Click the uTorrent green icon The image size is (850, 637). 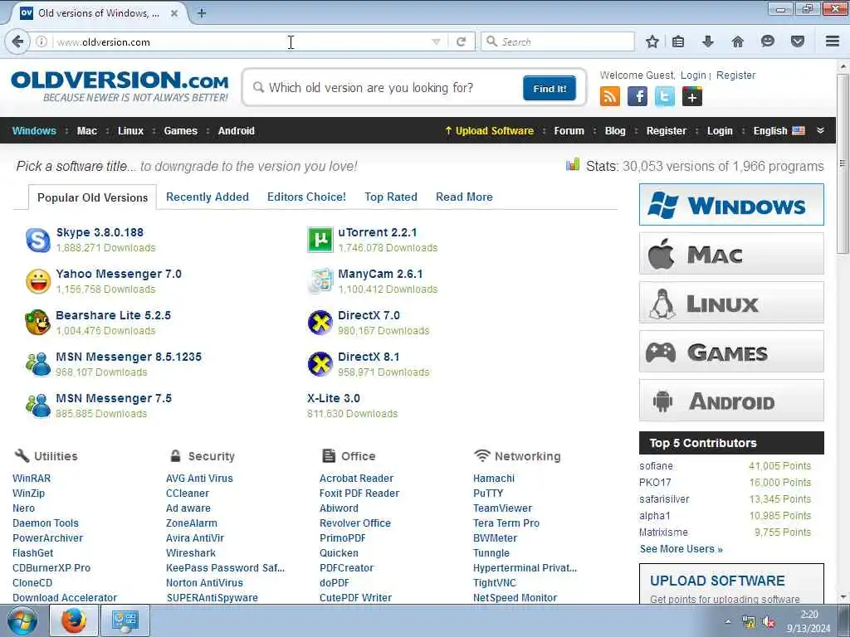320,240
